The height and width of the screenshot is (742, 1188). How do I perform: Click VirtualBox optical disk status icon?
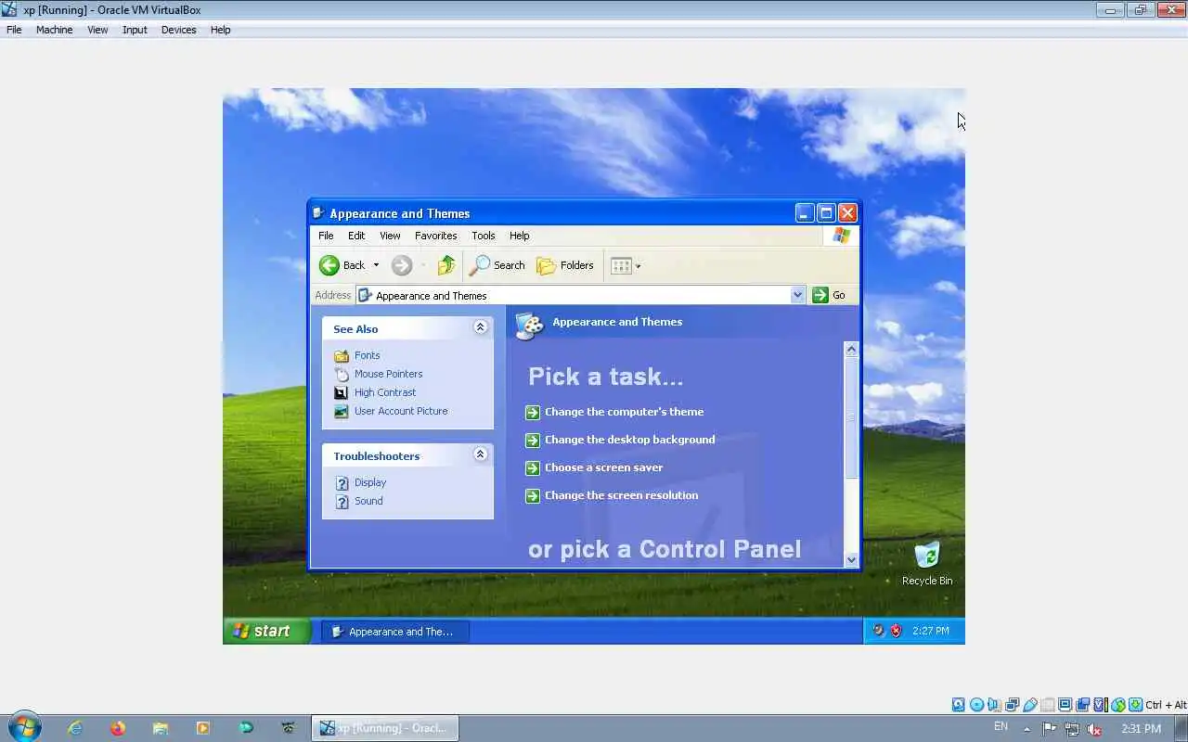(976, 705)
